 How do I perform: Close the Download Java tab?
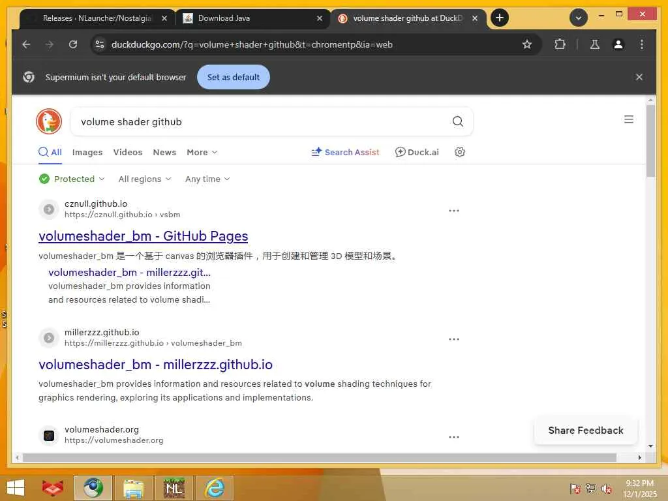[320, 18]
